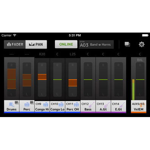Expand the Drums group stack icon

[x=17, y=103]
